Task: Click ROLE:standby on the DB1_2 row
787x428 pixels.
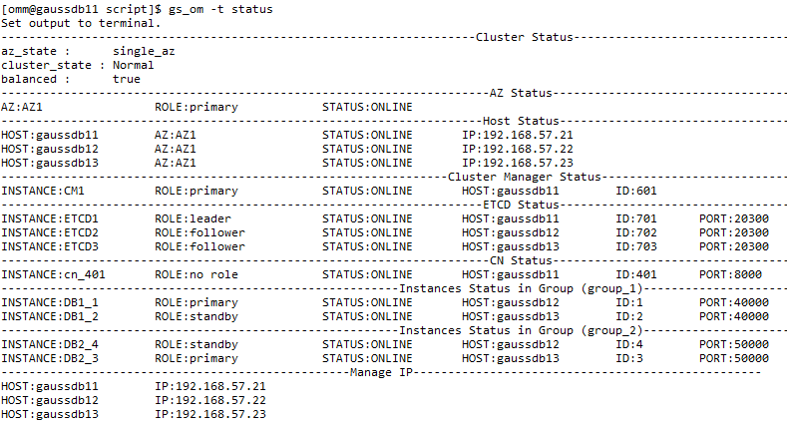Action: click(197, 316)
